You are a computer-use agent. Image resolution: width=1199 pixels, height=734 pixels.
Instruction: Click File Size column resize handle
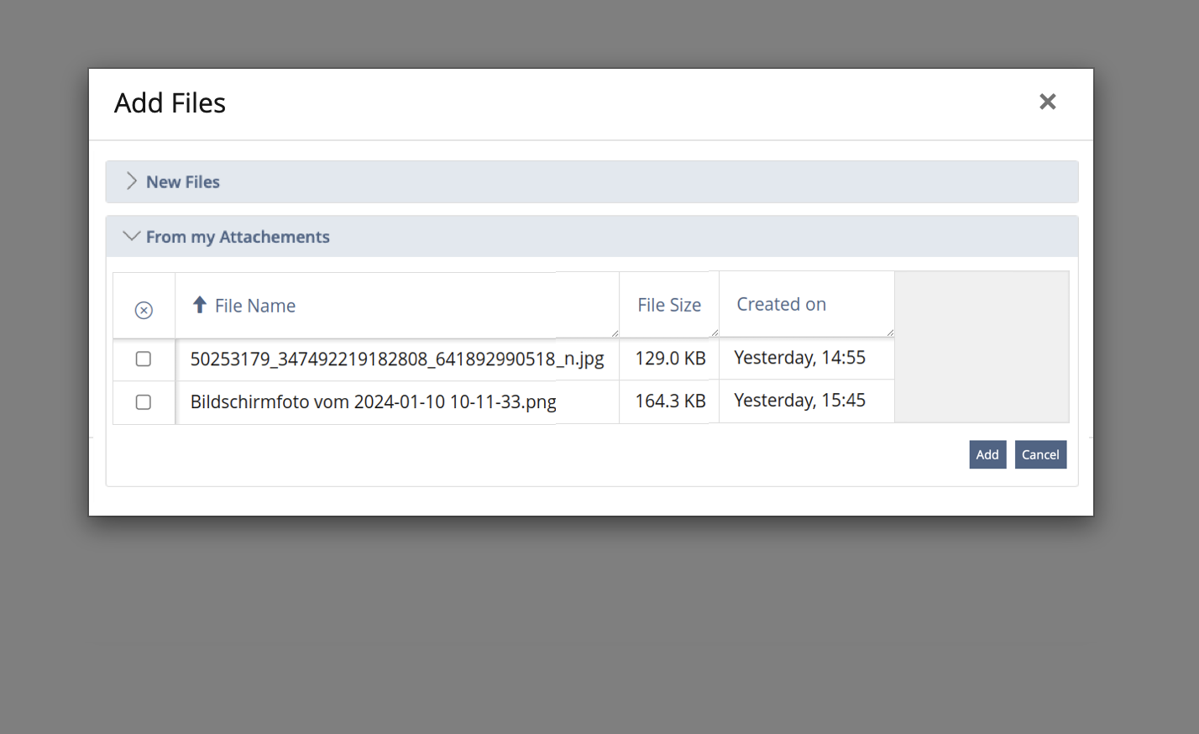(715, 333)
